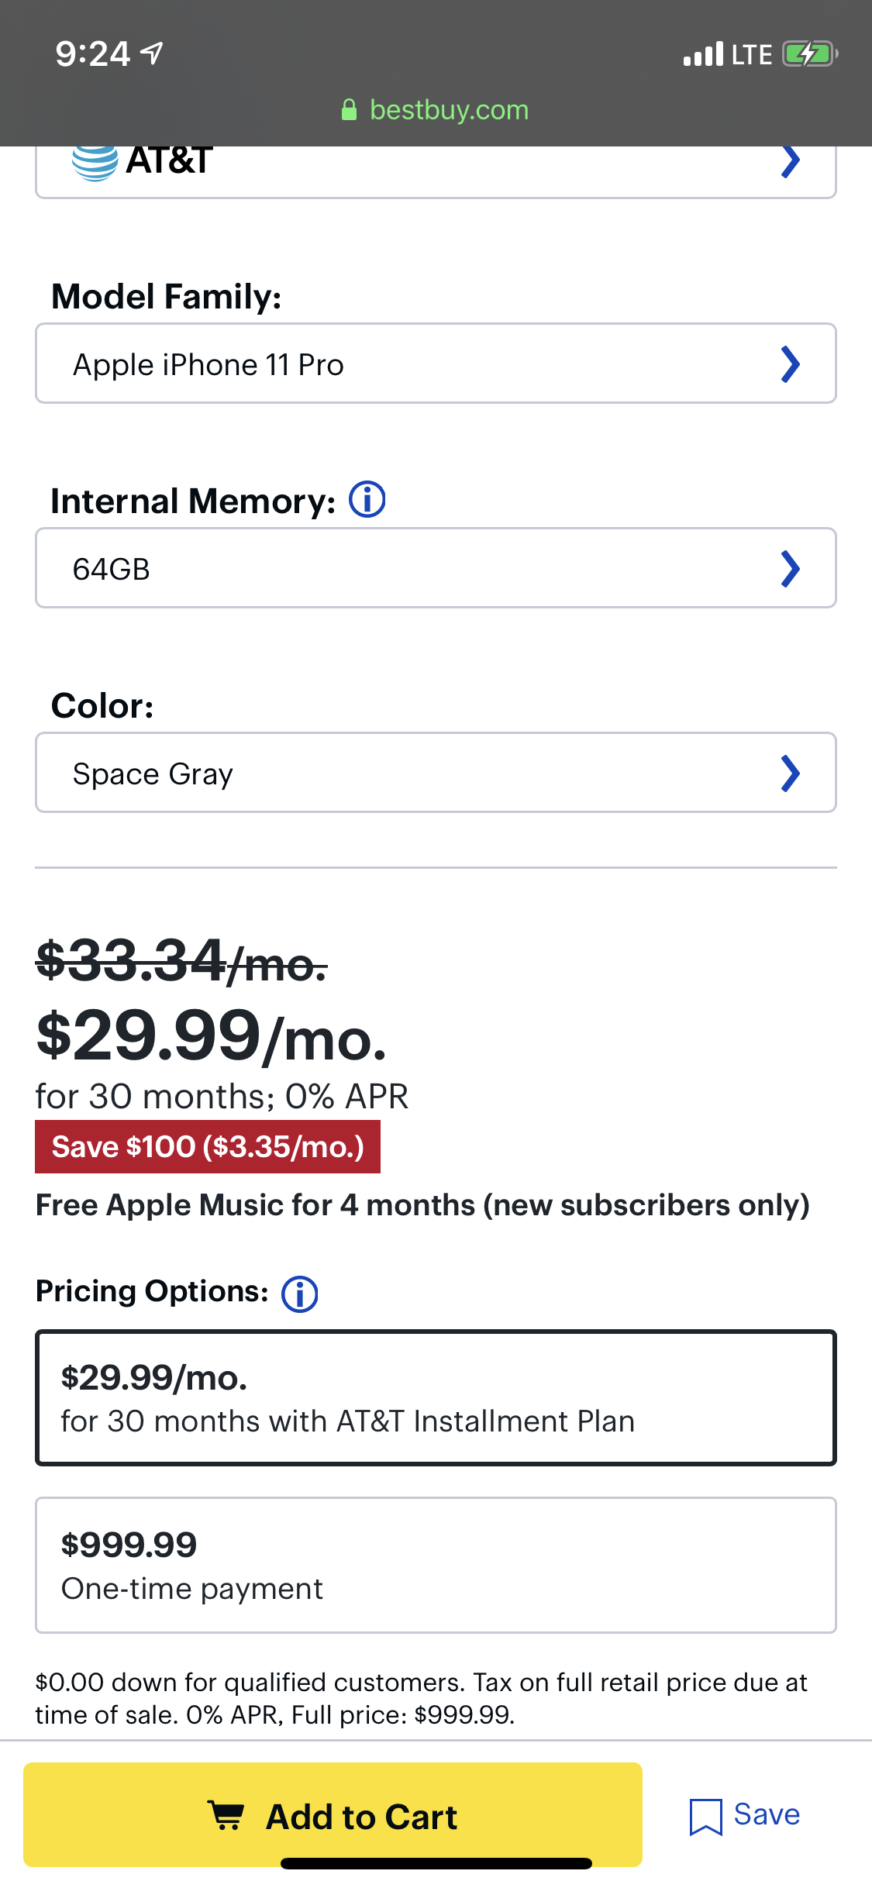Screen dimensions: 872x1888
Task: Tap the Internal Memory info icon
Action: [367, 500]
